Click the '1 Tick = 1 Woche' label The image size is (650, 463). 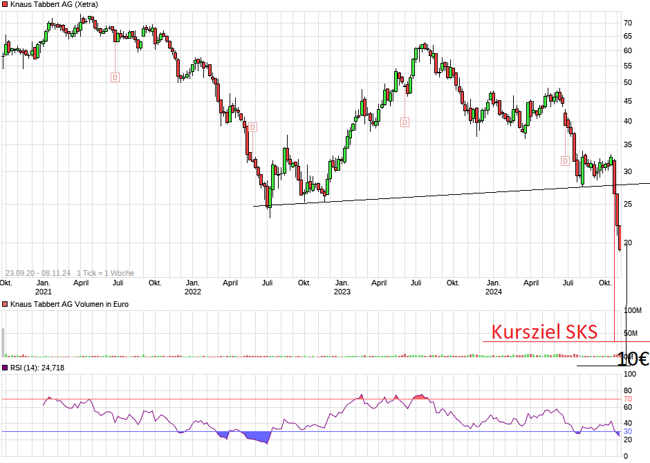pyautogui.click(x=105, y=274)
